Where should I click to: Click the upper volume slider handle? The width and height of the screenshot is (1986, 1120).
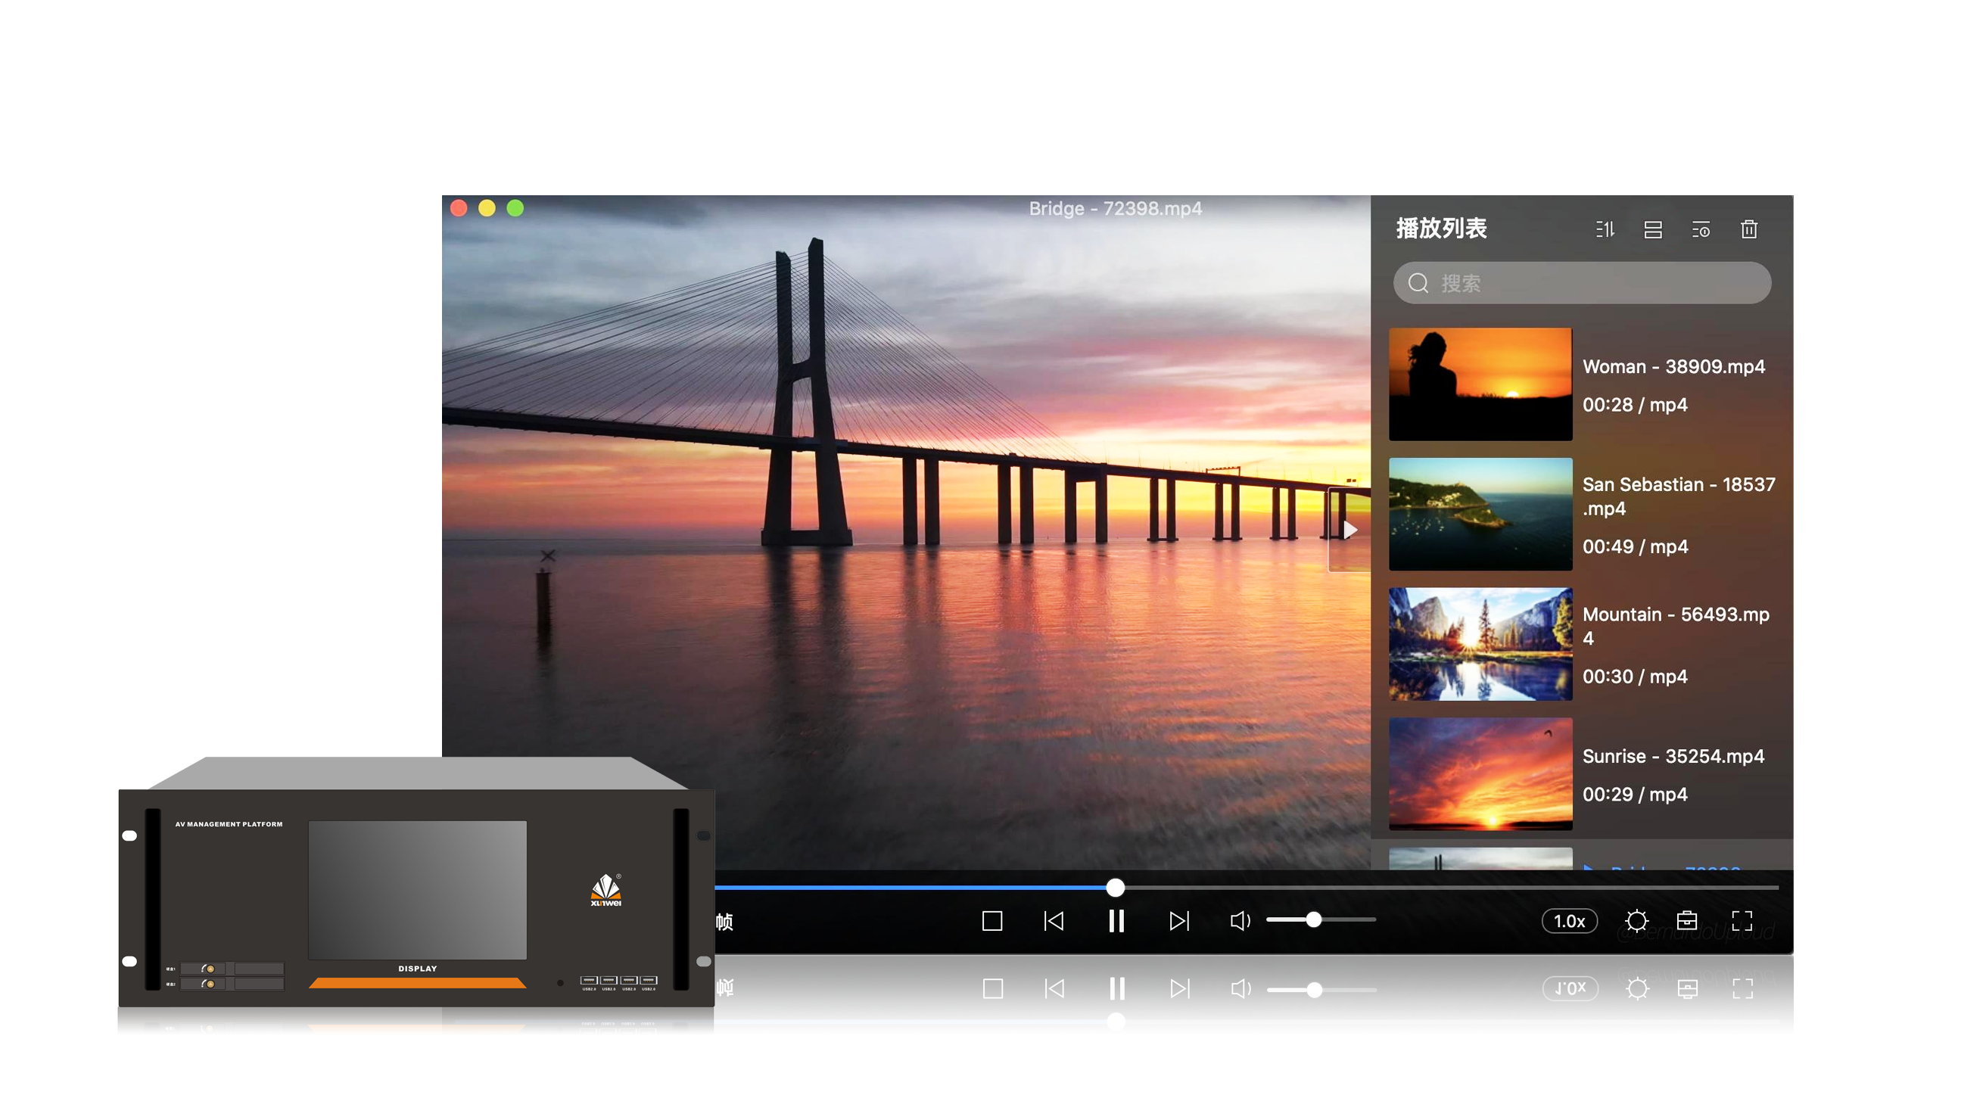(x=1314, y=919)
